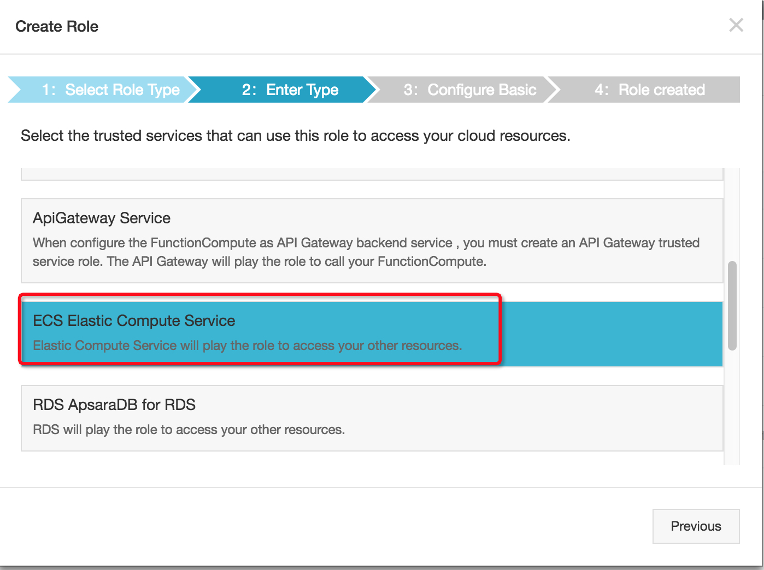Click the service list scrollbar thumb

[x=732, y=306]
